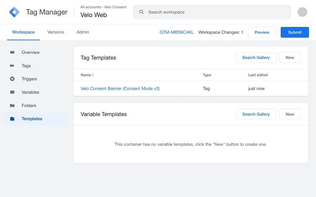
Task: Create New variable template
Action: pyautogui.click(x=290, y=114)
